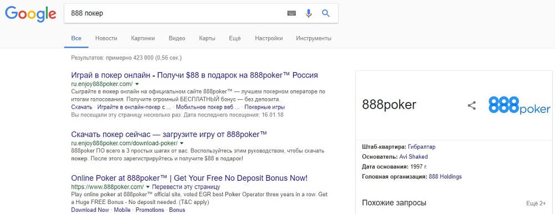Screen dimensions: 555x214
Task: Open Настройки search settings
Action: (x=269, y=38)
